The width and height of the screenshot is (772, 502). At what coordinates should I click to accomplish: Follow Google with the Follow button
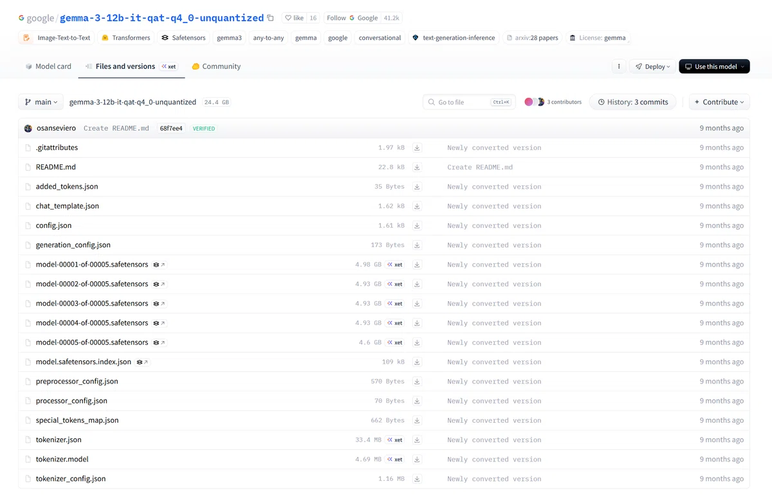tap(352, 18)
